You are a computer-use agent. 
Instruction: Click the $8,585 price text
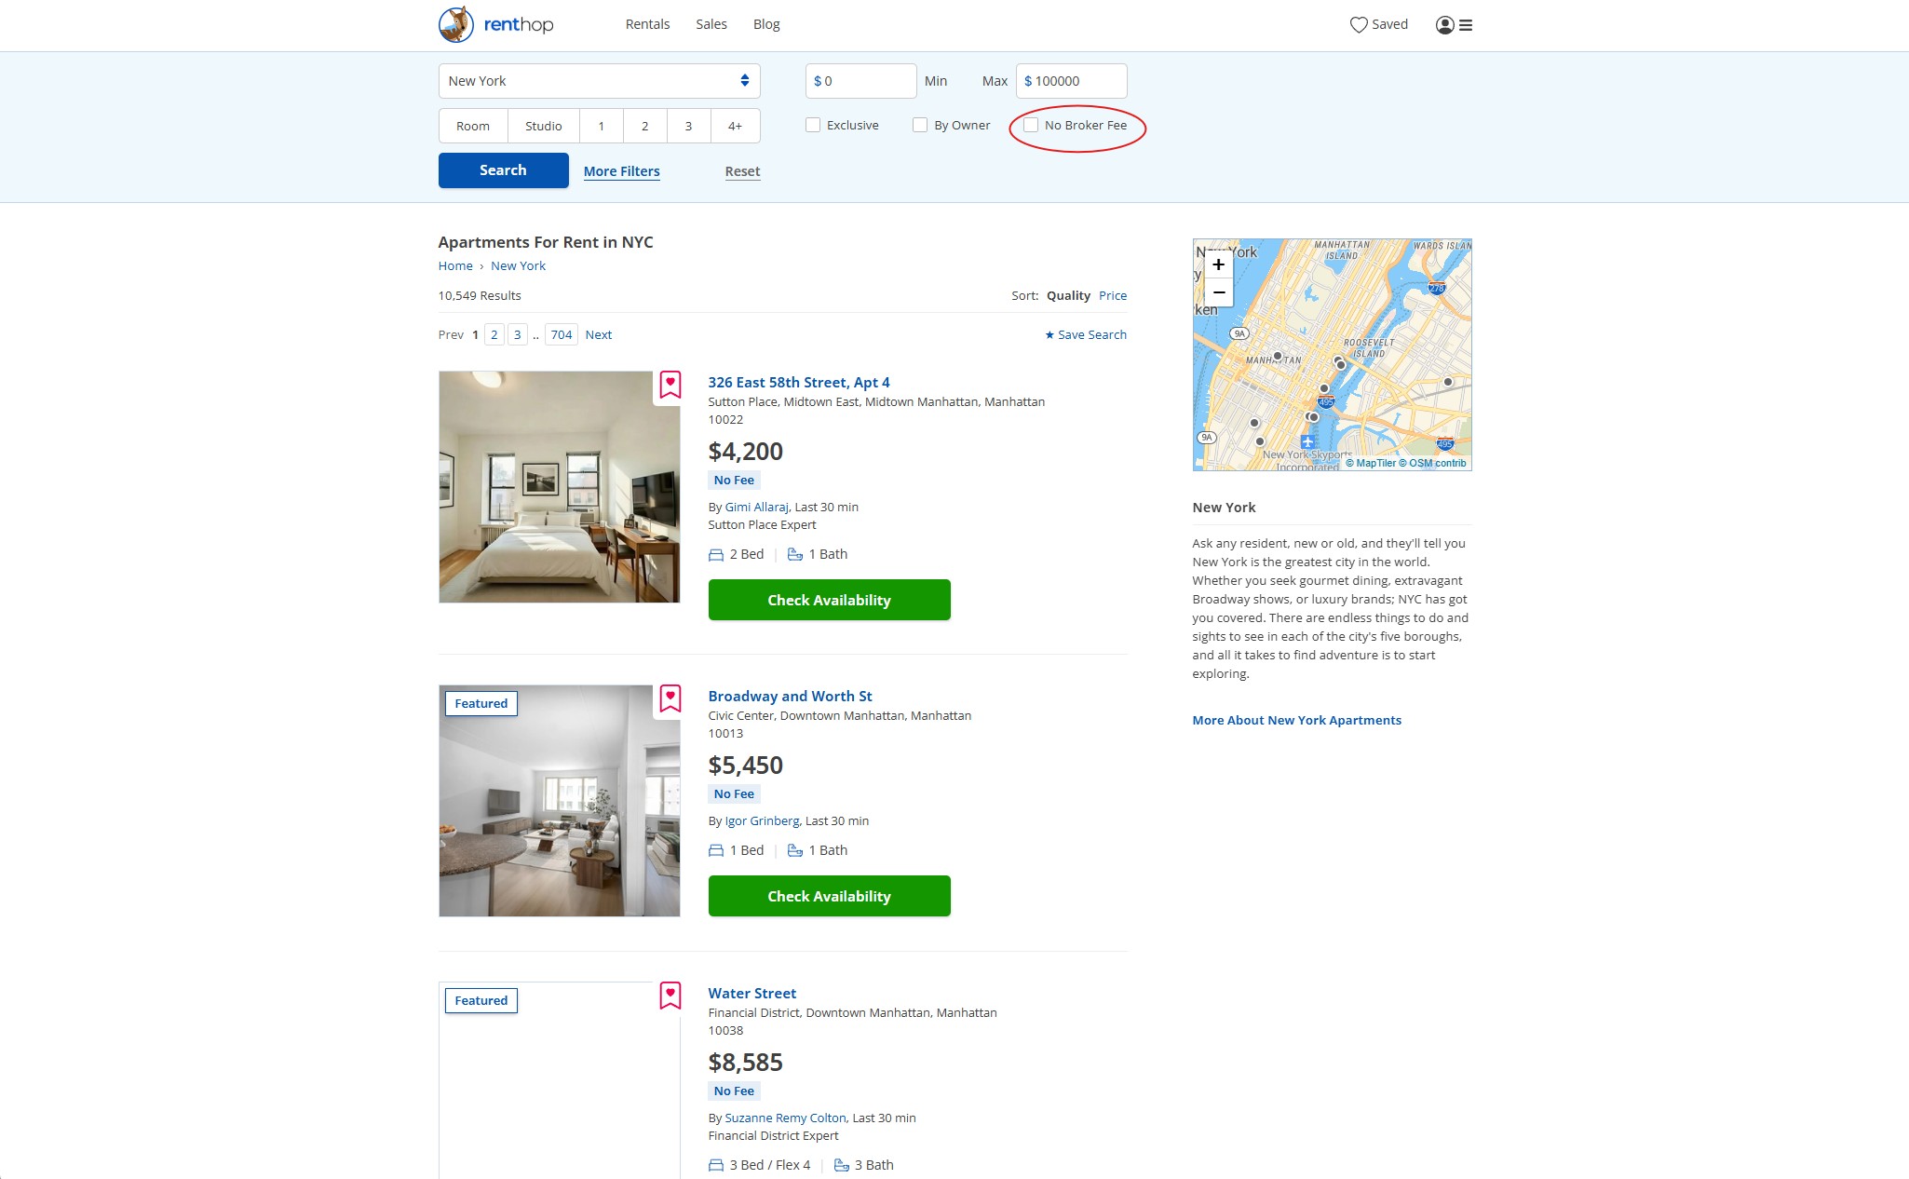click(746, 1063)
